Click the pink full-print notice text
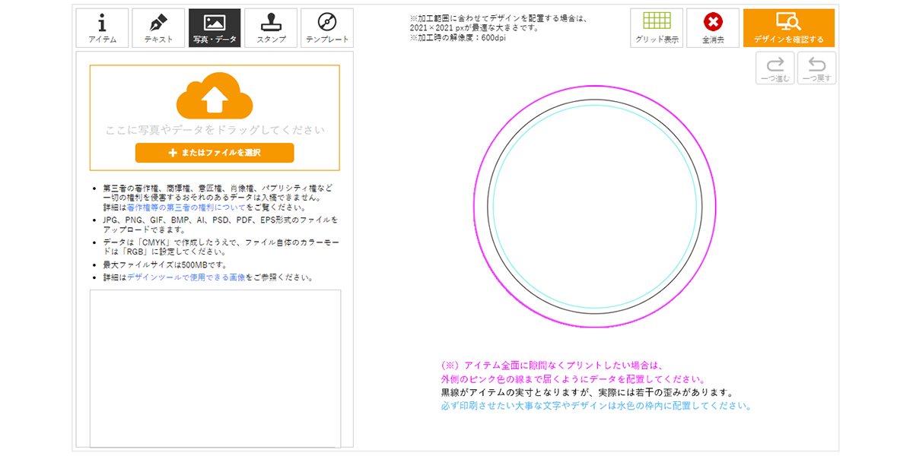 573,372
